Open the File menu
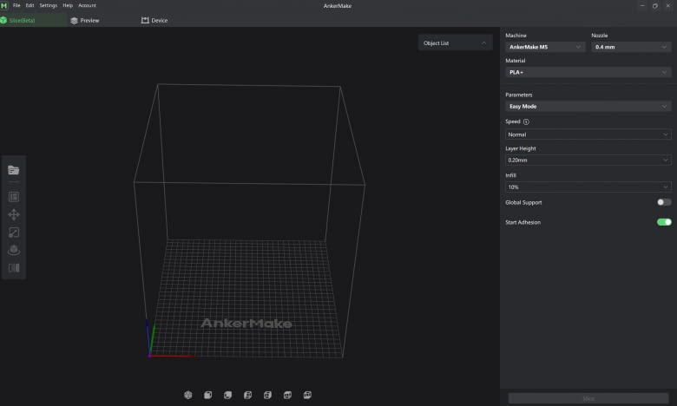 [16, 5]
